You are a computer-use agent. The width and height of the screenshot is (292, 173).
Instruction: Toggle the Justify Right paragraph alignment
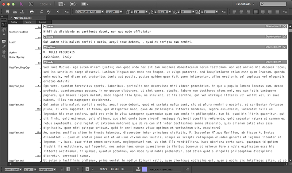(x=270, y=12)
